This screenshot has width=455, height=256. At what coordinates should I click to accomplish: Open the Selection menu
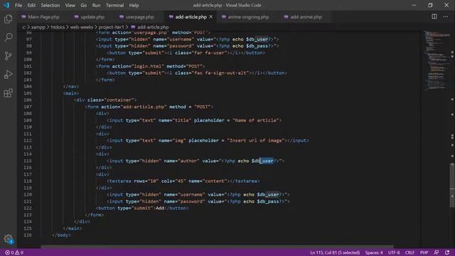tap(50, 5)
